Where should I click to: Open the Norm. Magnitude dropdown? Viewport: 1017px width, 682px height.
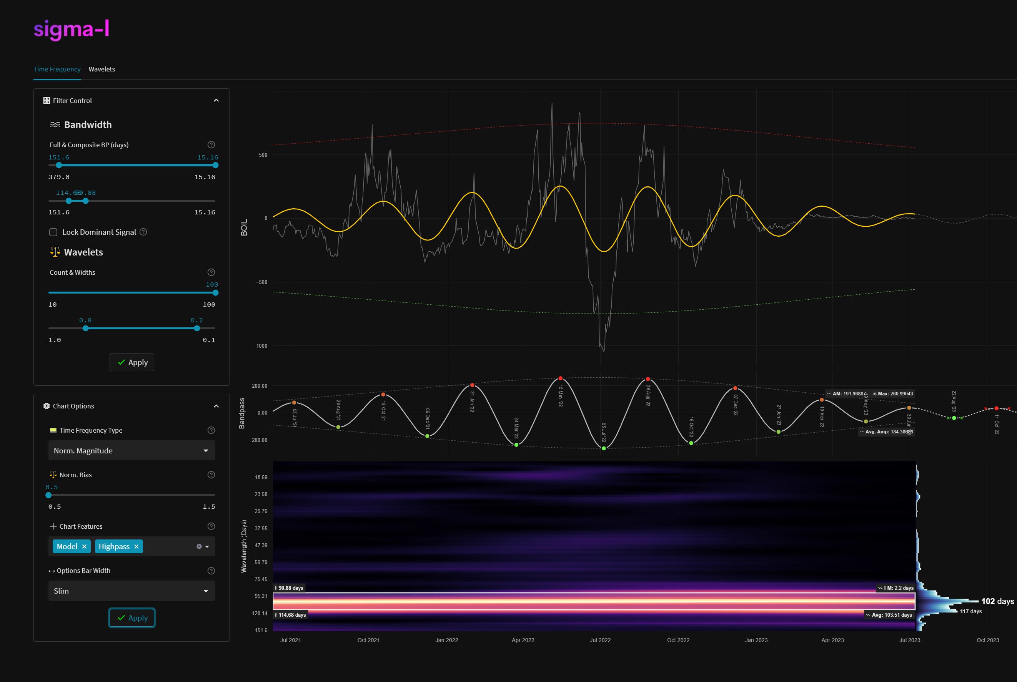click(131, 451)
